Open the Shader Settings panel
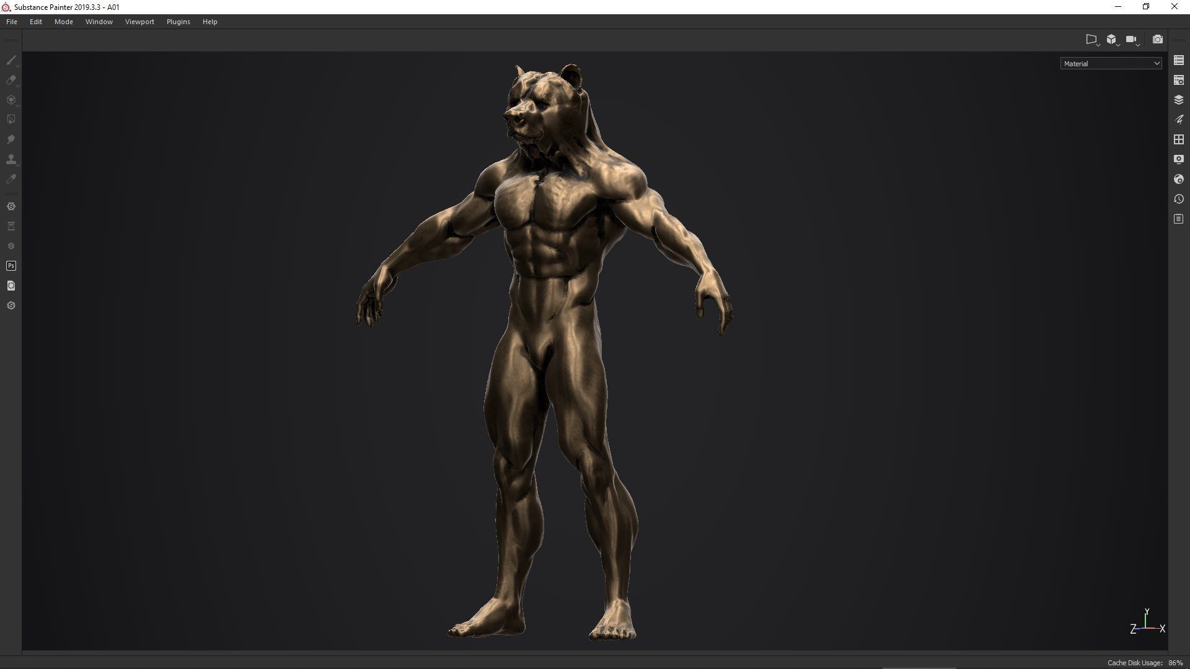 [x=1179, y=179]
